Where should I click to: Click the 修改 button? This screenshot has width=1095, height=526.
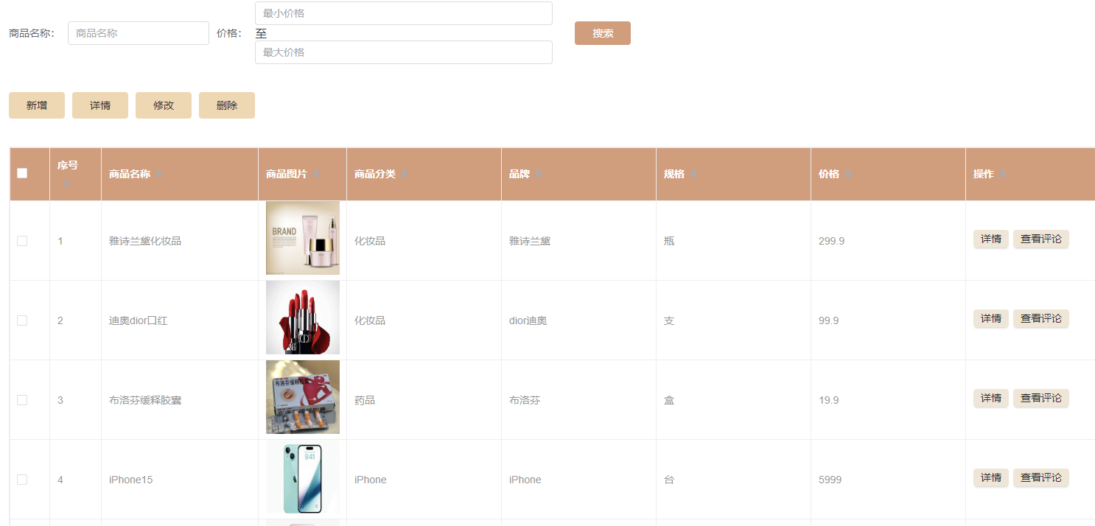164,105
